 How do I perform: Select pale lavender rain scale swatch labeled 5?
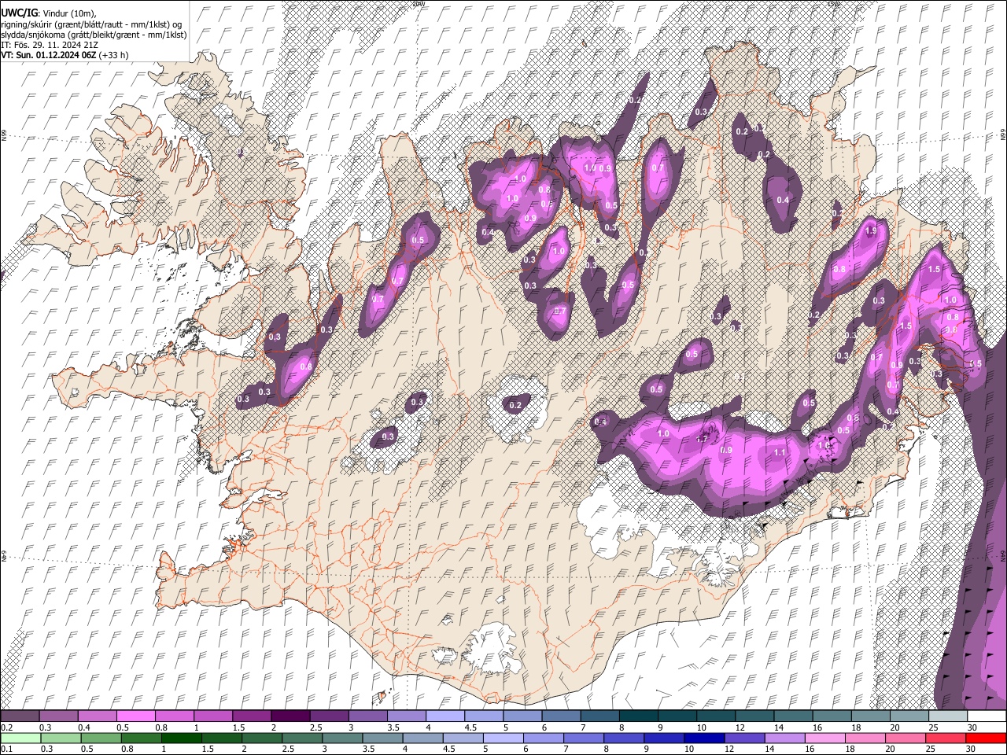[x=503, y=738]
